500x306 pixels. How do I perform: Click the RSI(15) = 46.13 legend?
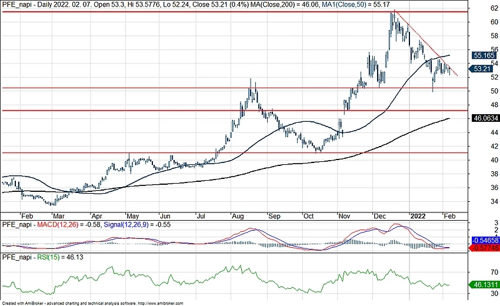coord(60,257)
